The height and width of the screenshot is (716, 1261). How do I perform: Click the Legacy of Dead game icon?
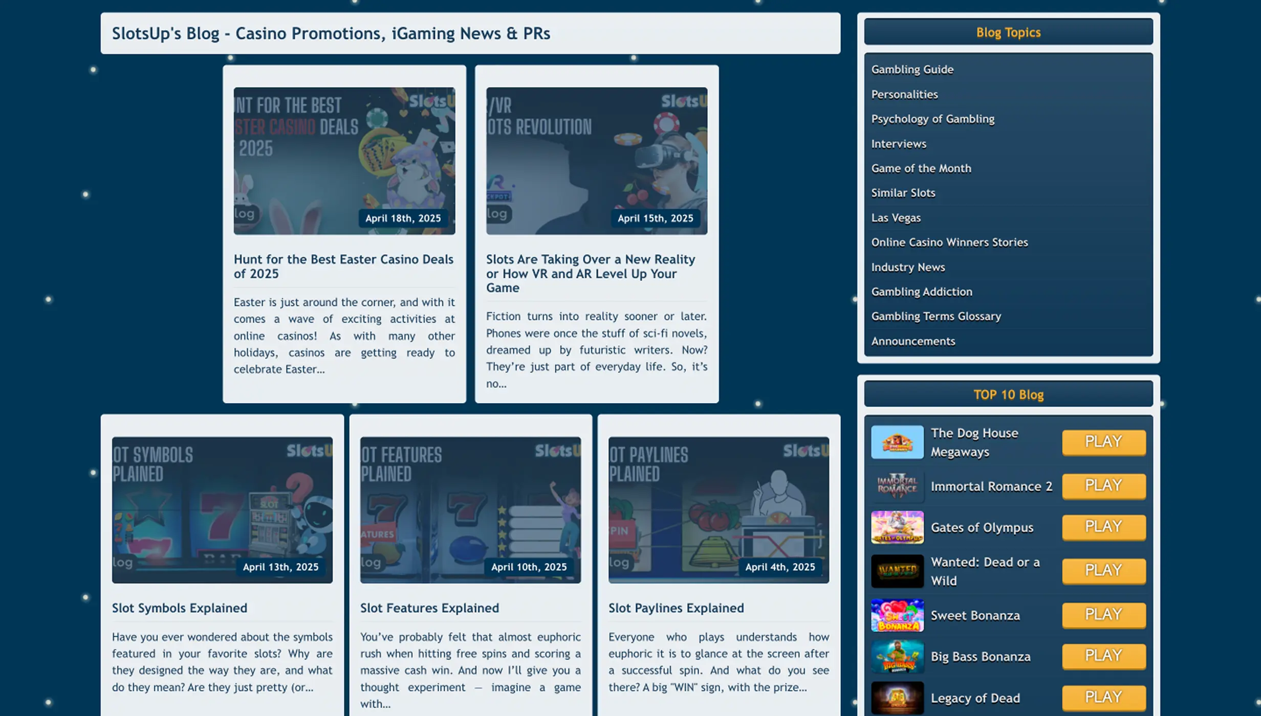point(897,698)
